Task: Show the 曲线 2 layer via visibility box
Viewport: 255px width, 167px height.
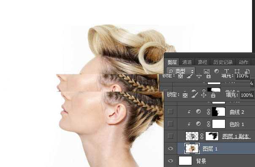Action: point(170,112)
